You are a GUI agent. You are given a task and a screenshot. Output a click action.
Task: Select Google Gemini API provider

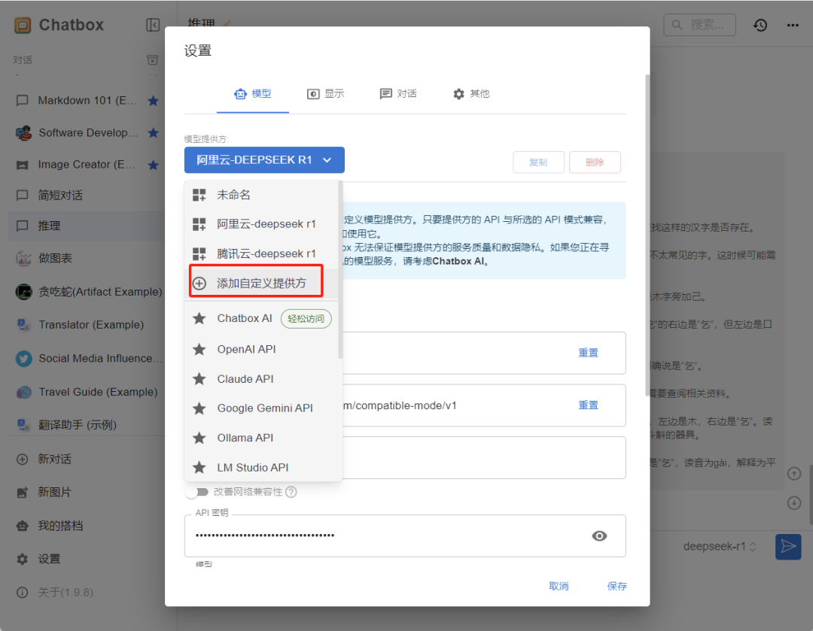[x=261, y=408]
